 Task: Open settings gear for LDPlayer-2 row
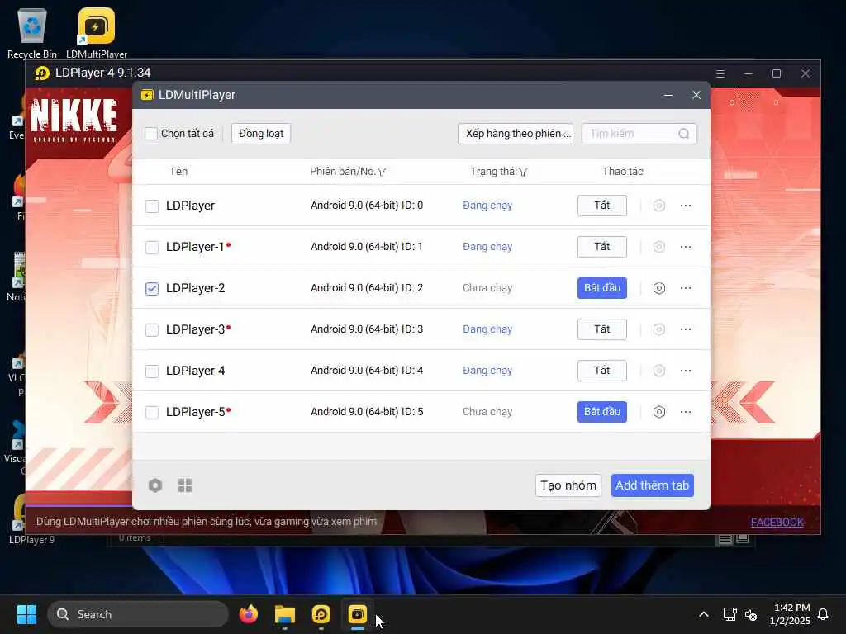coord(658,288)
